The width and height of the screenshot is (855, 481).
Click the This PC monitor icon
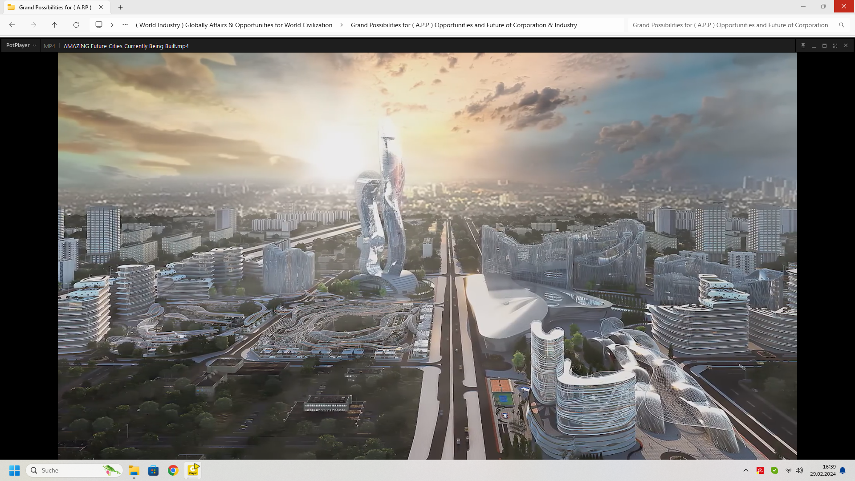pyautogui.click(x=99, y=25)
